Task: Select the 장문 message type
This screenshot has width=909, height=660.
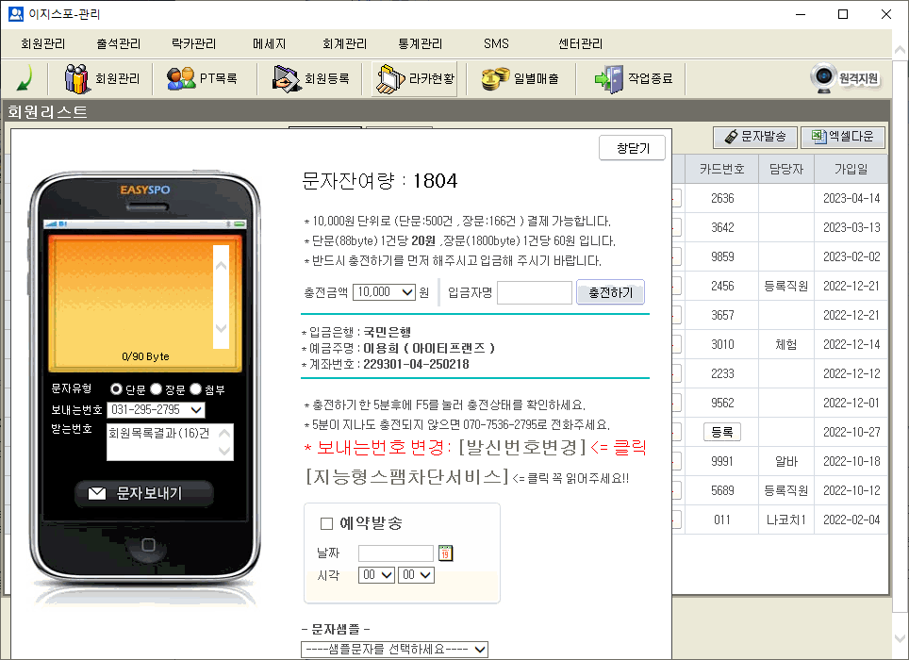Action: point(157,389)
